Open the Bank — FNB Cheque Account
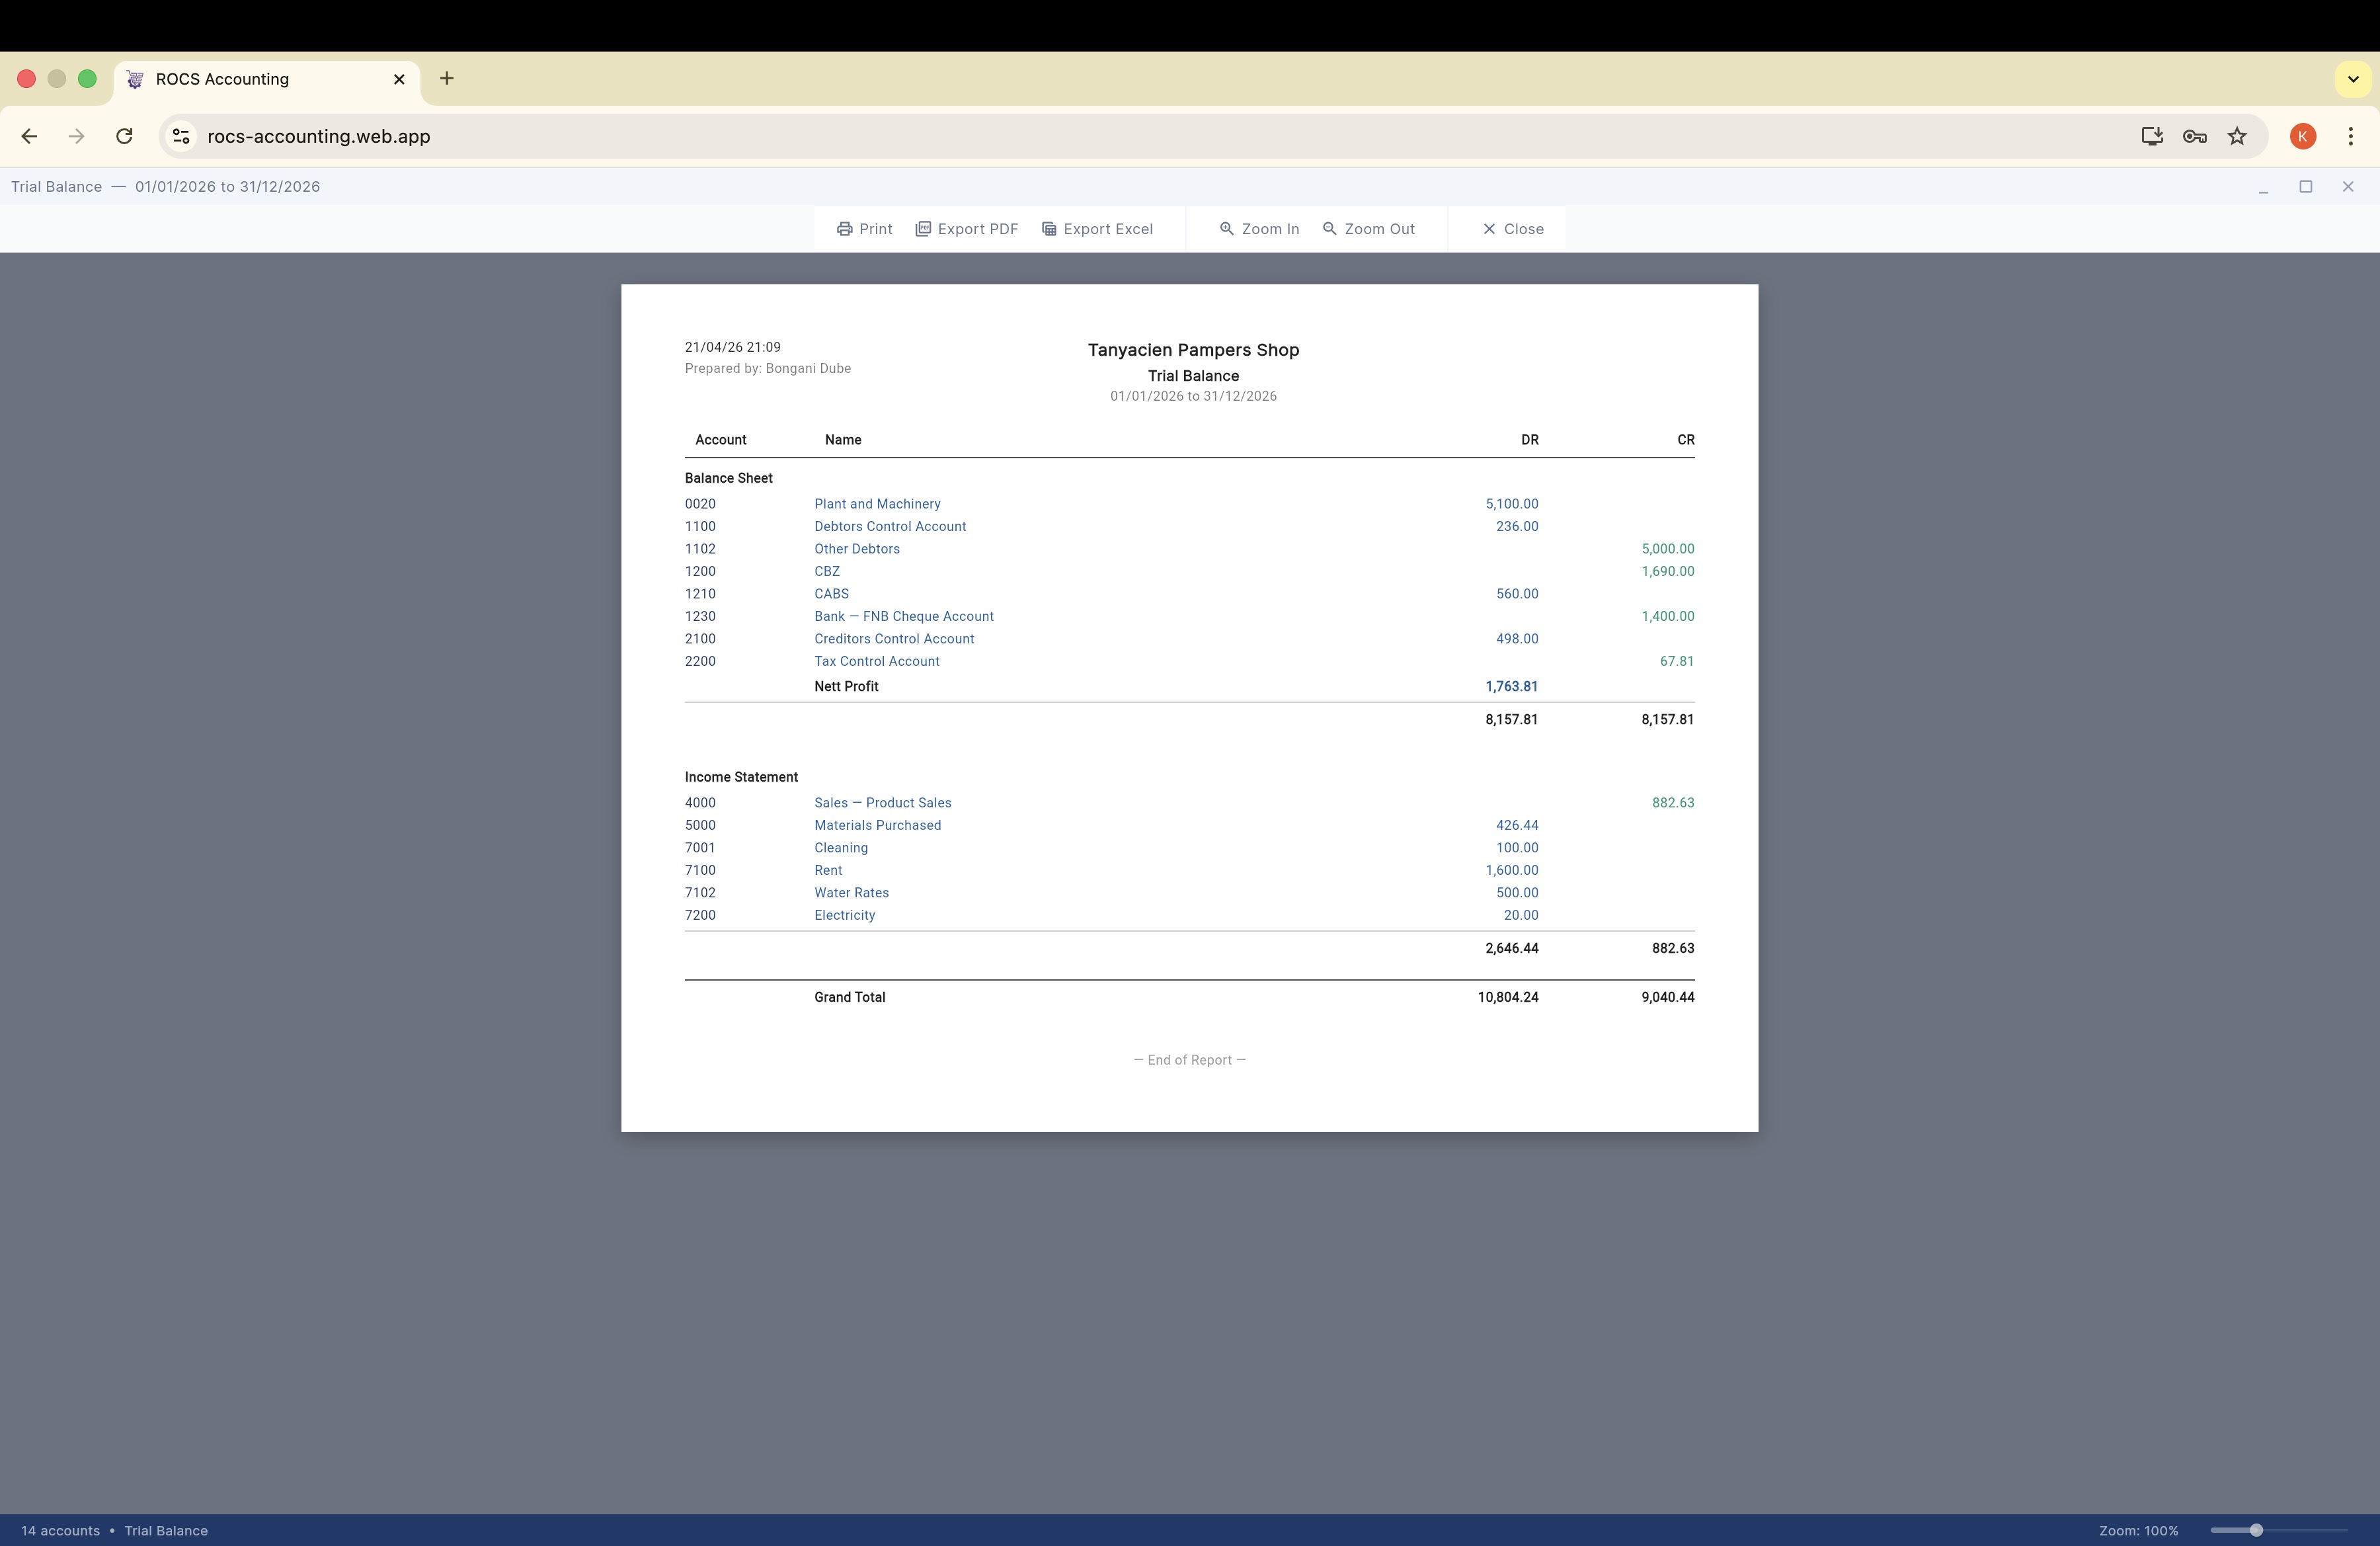The image size is (2380, 1546). 903,616
